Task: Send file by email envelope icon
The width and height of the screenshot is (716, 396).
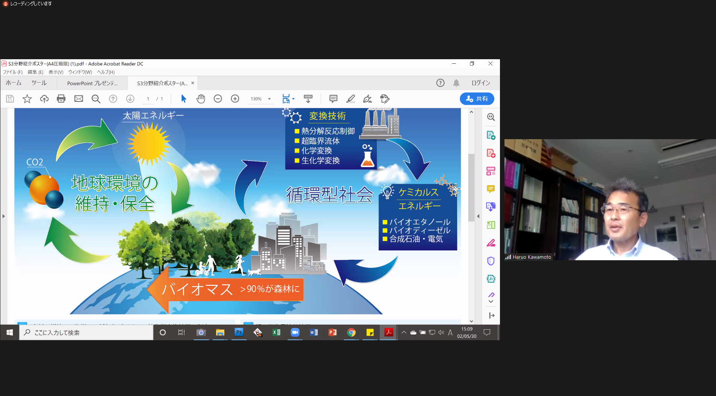Action: click(78, 99)
